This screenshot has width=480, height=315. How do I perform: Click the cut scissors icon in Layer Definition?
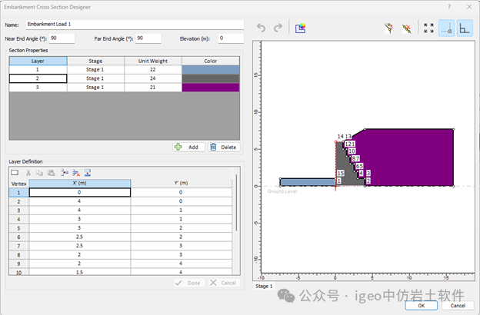(x=28, y=173)
